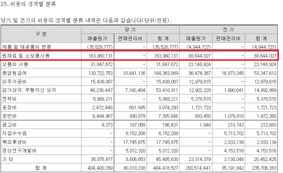Select the value 36,474,367
This screenshot has height=173, width=283.
[x=200, y=73]
